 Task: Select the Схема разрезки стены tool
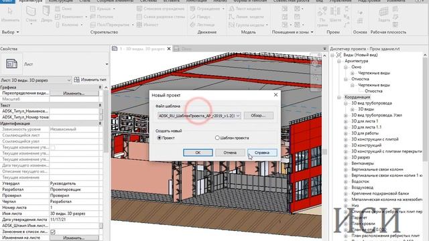pos(161,17)
